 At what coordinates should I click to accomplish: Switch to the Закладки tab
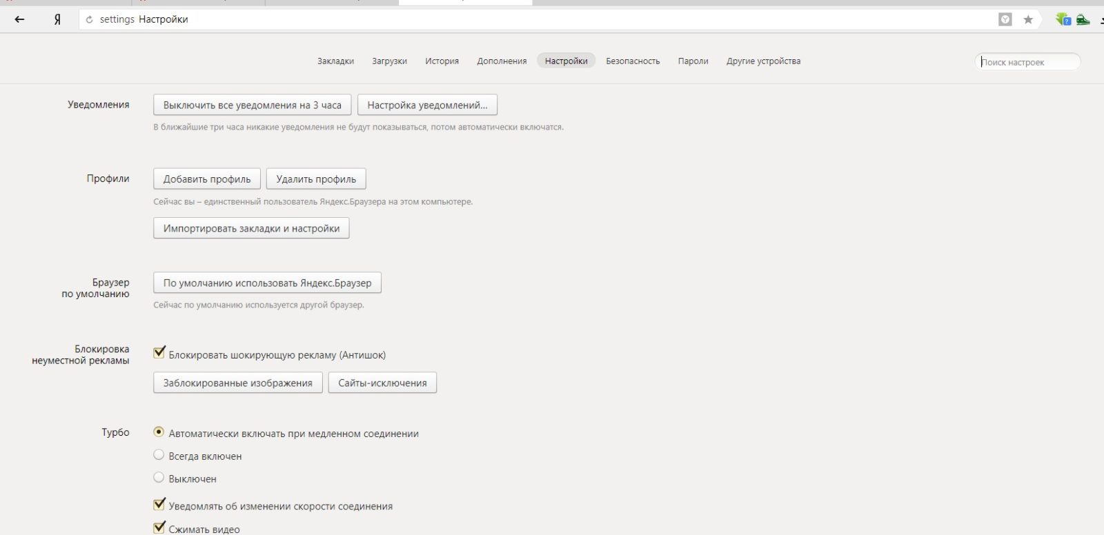click(x=335, y=61)
